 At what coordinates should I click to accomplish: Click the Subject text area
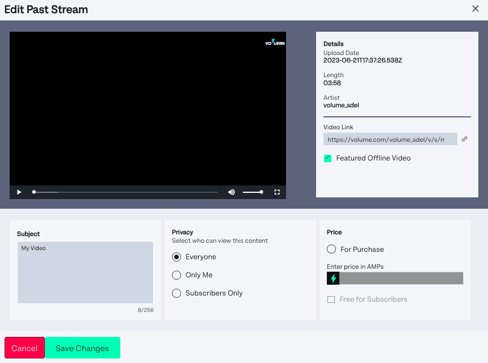pos(85,272)
